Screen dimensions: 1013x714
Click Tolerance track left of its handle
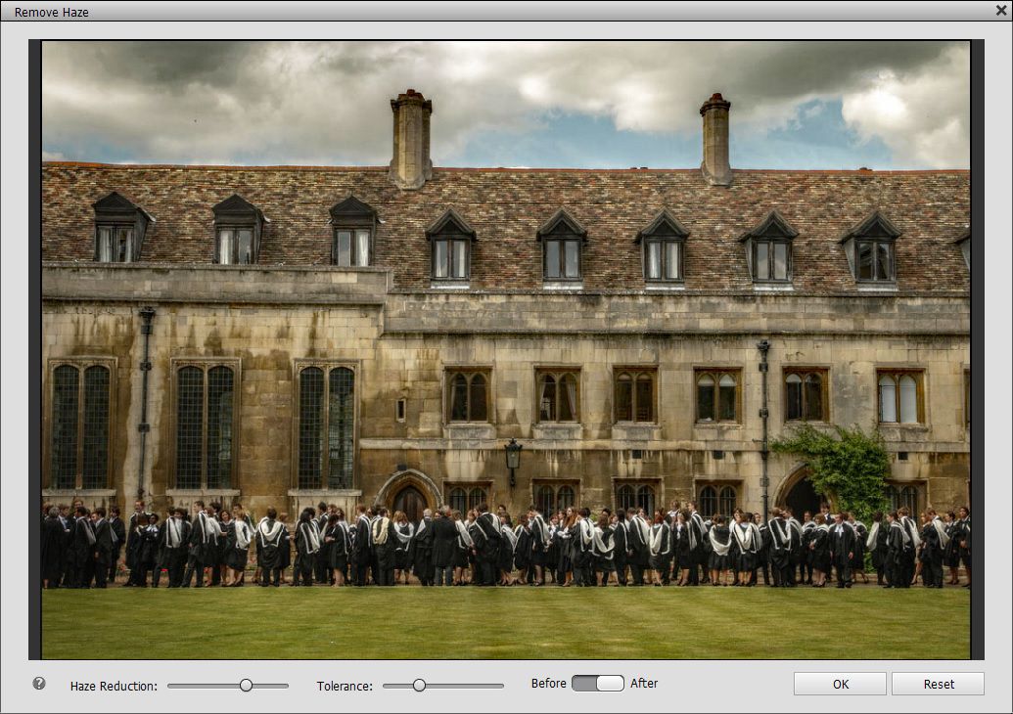(398, 686)
